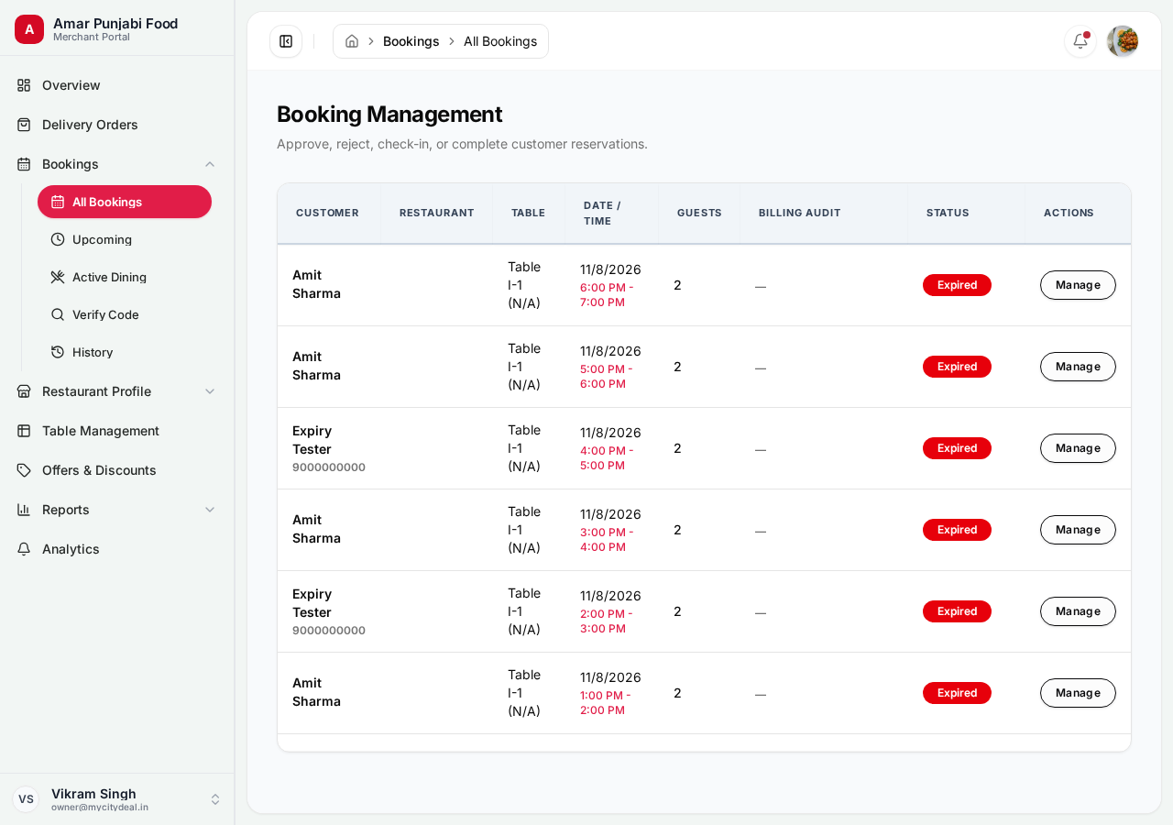Viewport: 1173px width, 825px height.
Task: Manage Amit Sharma's 6:00 PM booking
Action: click(x=1078, y=285)
